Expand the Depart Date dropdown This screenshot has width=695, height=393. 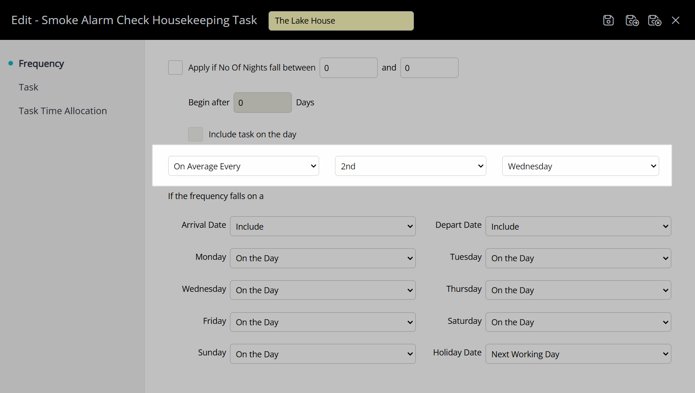pyautogui.click(x=578, y=226)
